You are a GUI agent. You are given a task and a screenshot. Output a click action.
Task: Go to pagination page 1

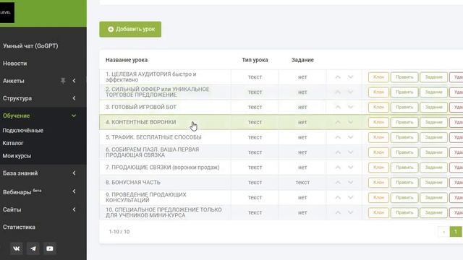click(x=456, y=232)
